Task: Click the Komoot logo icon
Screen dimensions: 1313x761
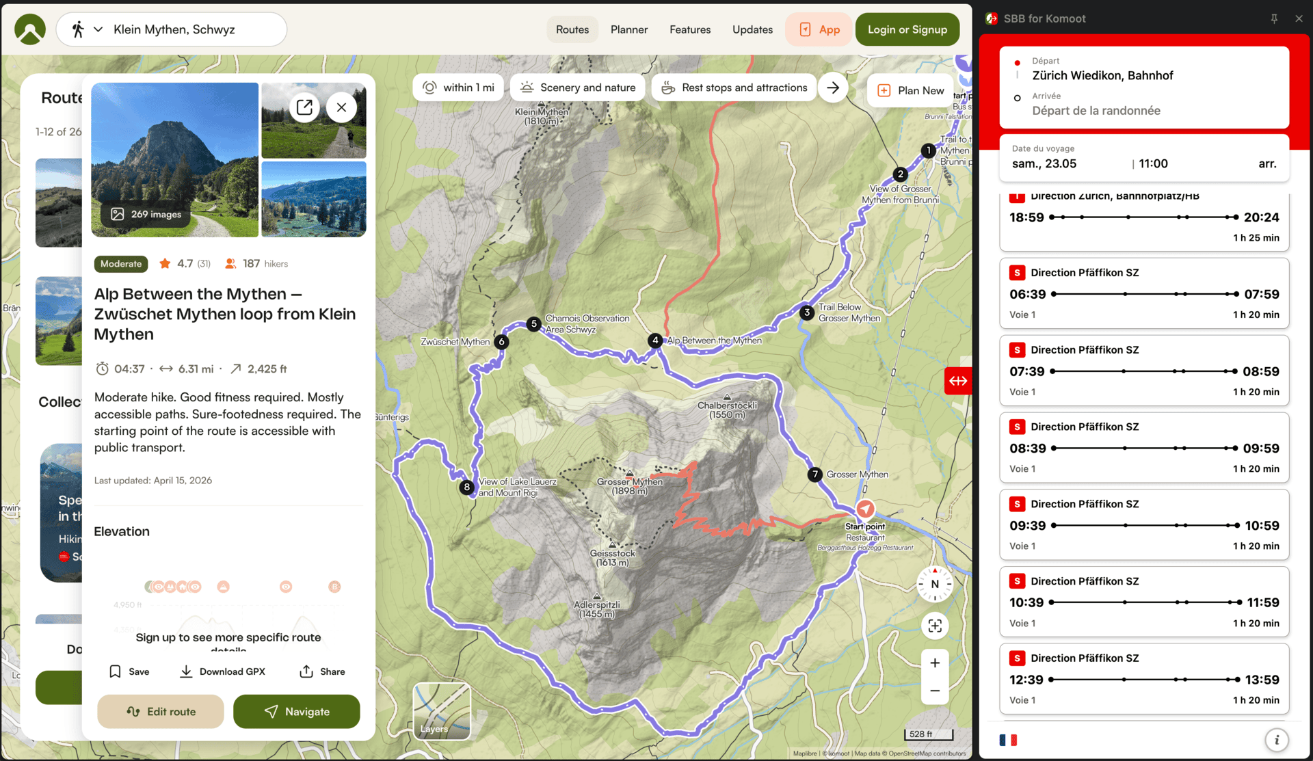Action: pyautogui.click(x=30, y=29)
